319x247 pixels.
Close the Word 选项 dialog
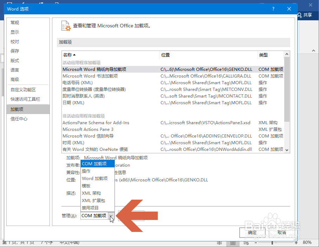(289, 9)
